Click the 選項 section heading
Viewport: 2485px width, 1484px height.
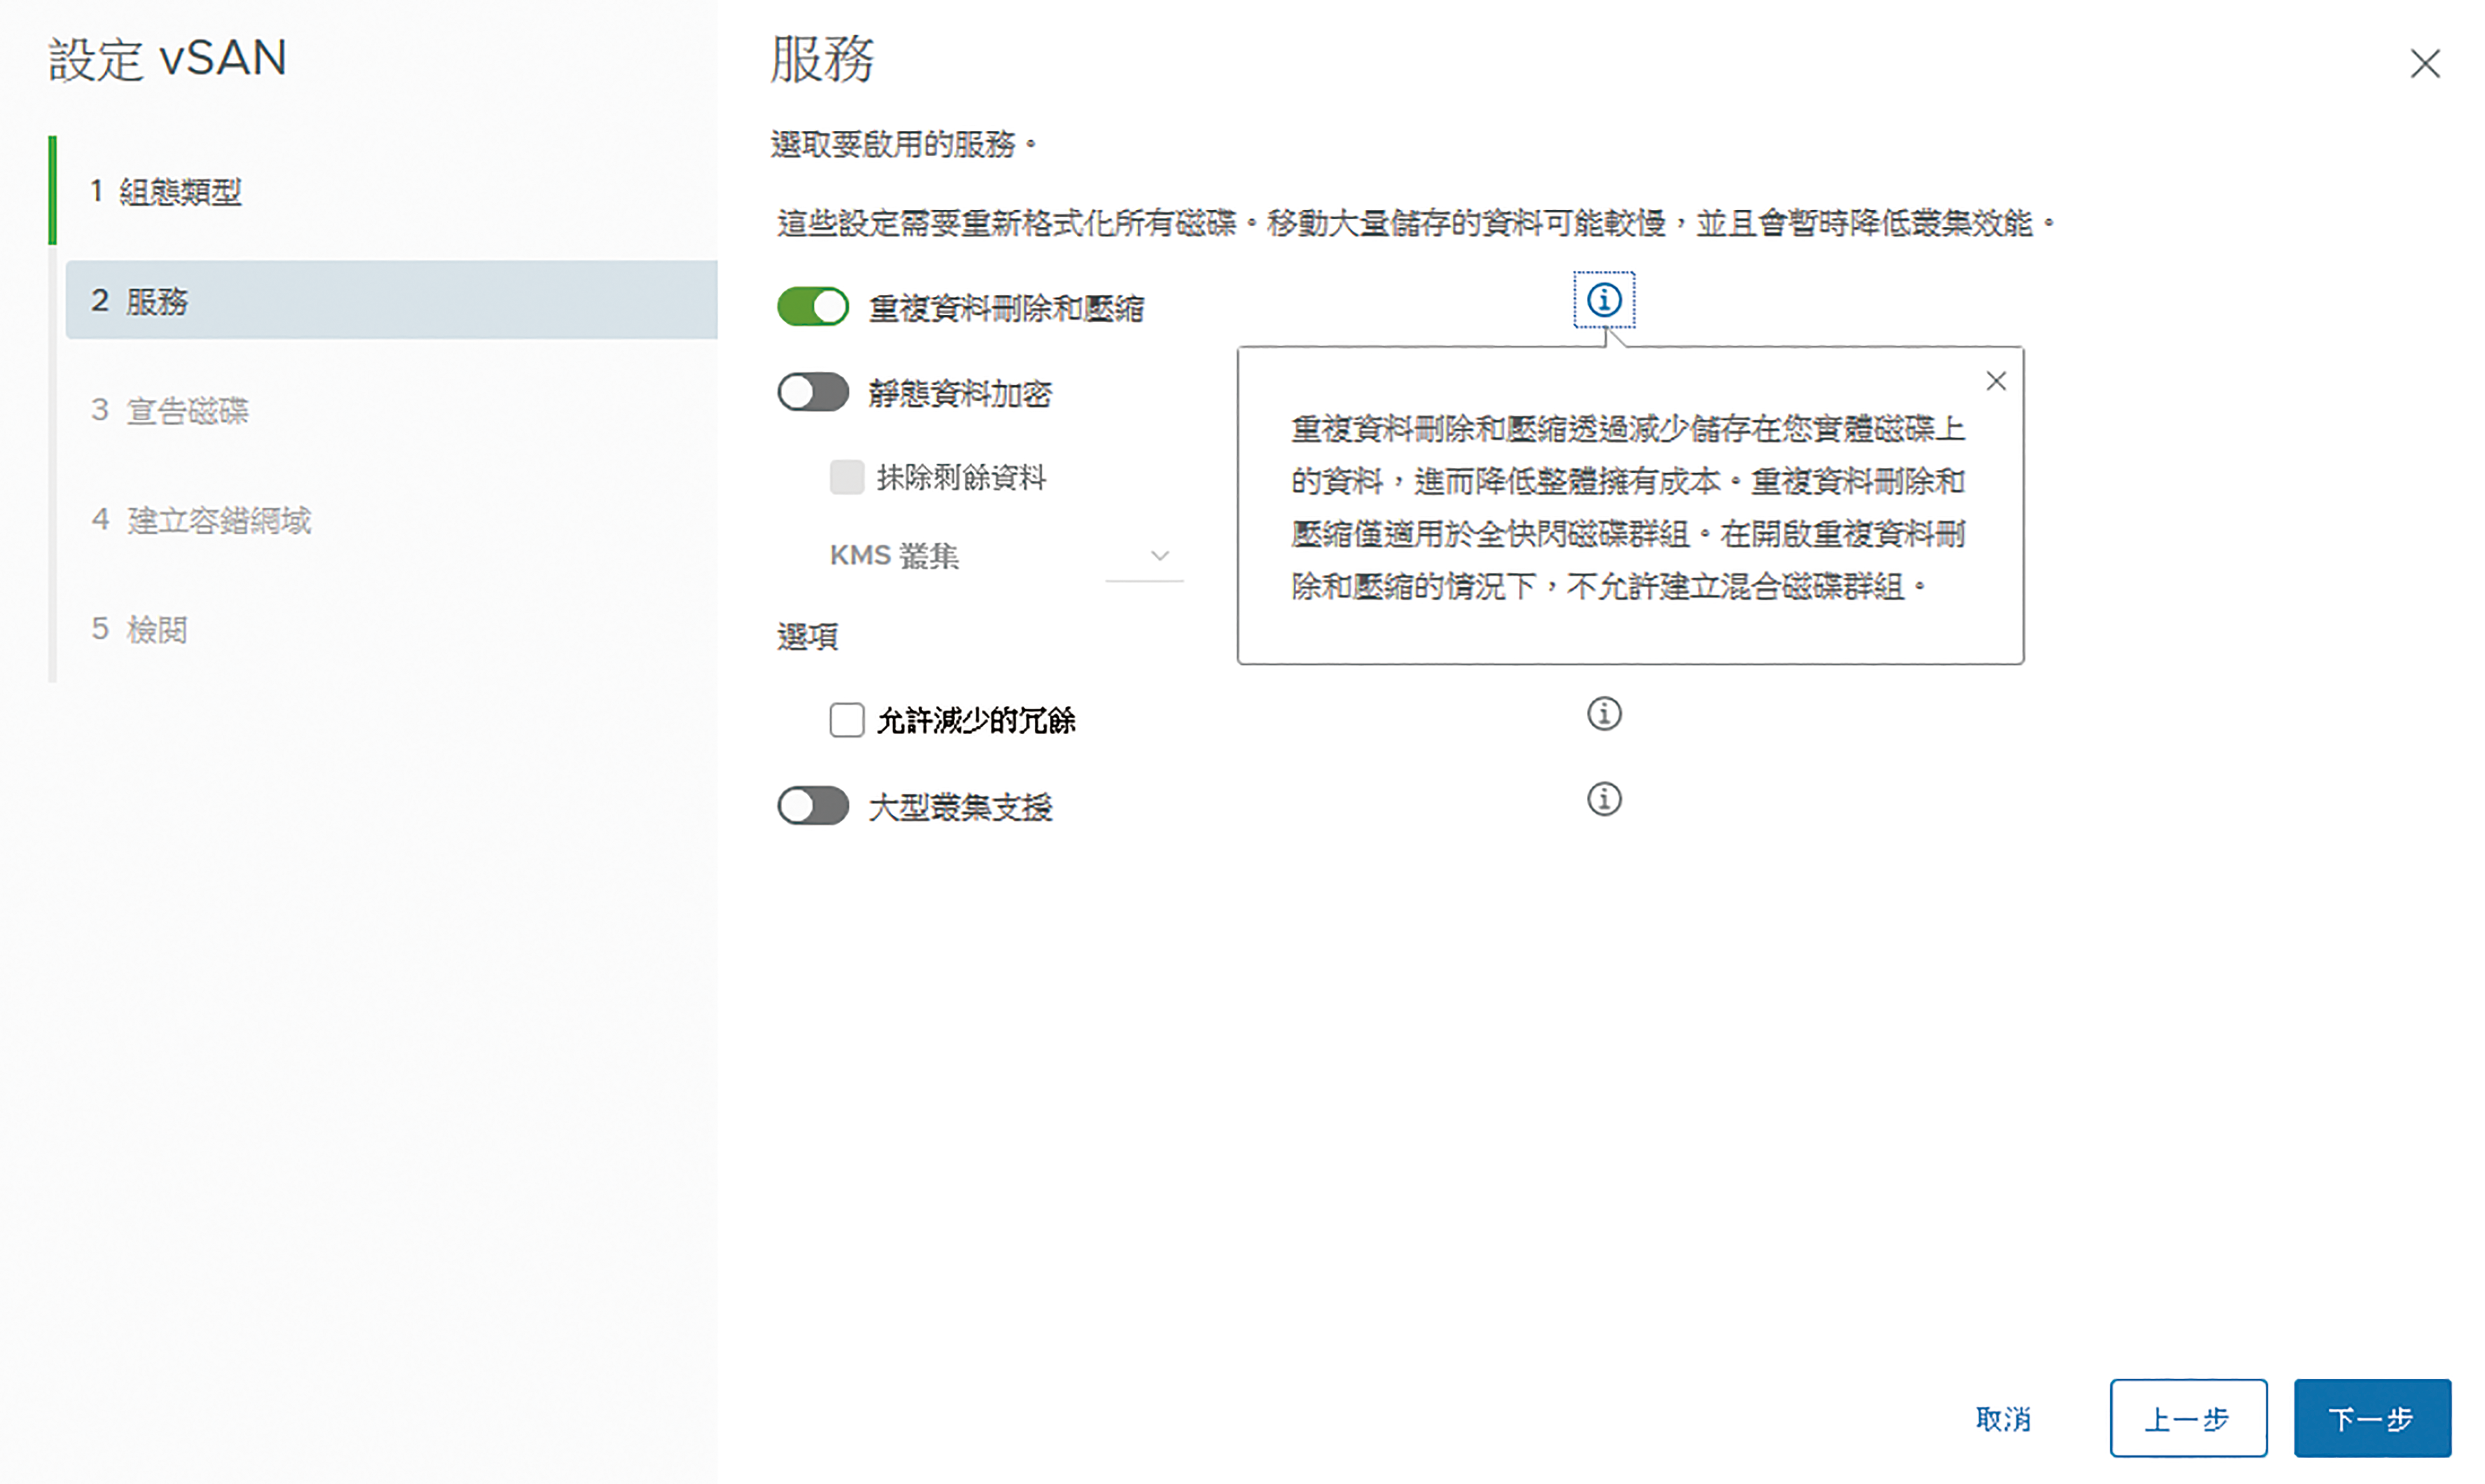point(807,637)
